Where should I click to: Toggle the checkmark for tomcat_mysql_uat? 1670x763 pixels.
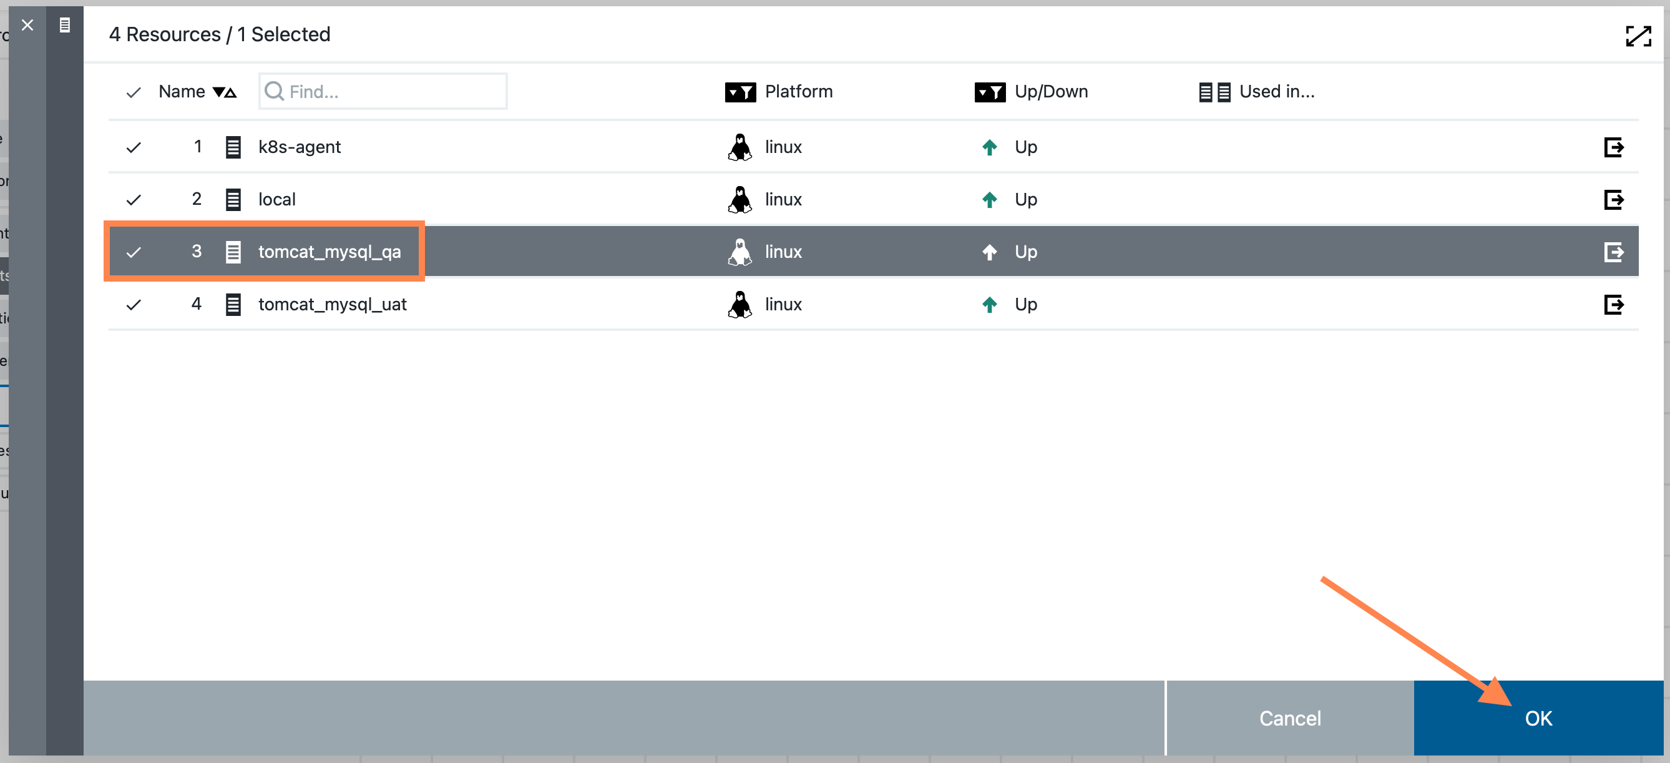[x=134, y=304]
